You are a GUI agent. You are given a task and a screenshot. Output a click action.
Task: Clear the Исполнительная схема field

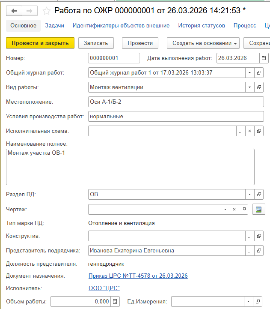[x=250, y=131]
